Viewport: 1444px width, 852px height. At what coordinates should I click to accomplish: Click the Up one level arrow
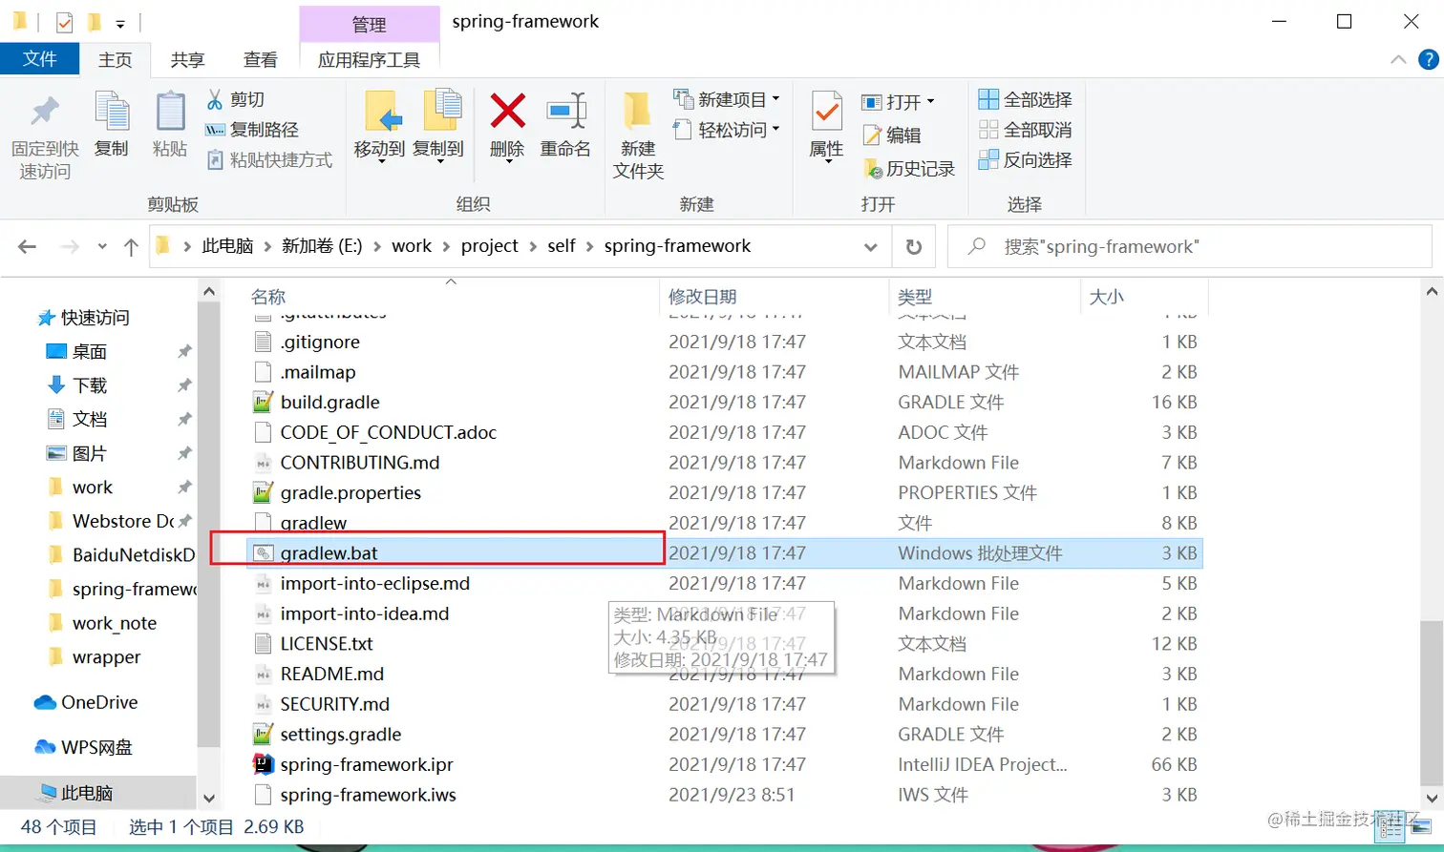pyautogui.click(x=131, y=247)
